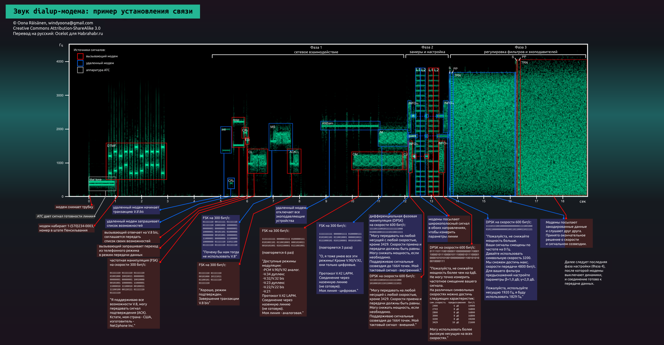Click the 'guard' tone label
Screen dimensions: 664x345
click(412, 136)
